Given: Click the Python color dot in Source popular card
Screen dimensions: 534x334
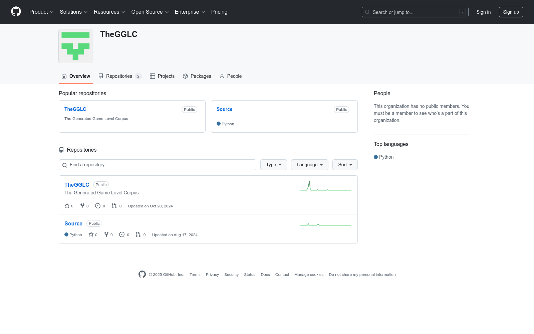Looking at the screenshot, I should click(x=219, y=124).
